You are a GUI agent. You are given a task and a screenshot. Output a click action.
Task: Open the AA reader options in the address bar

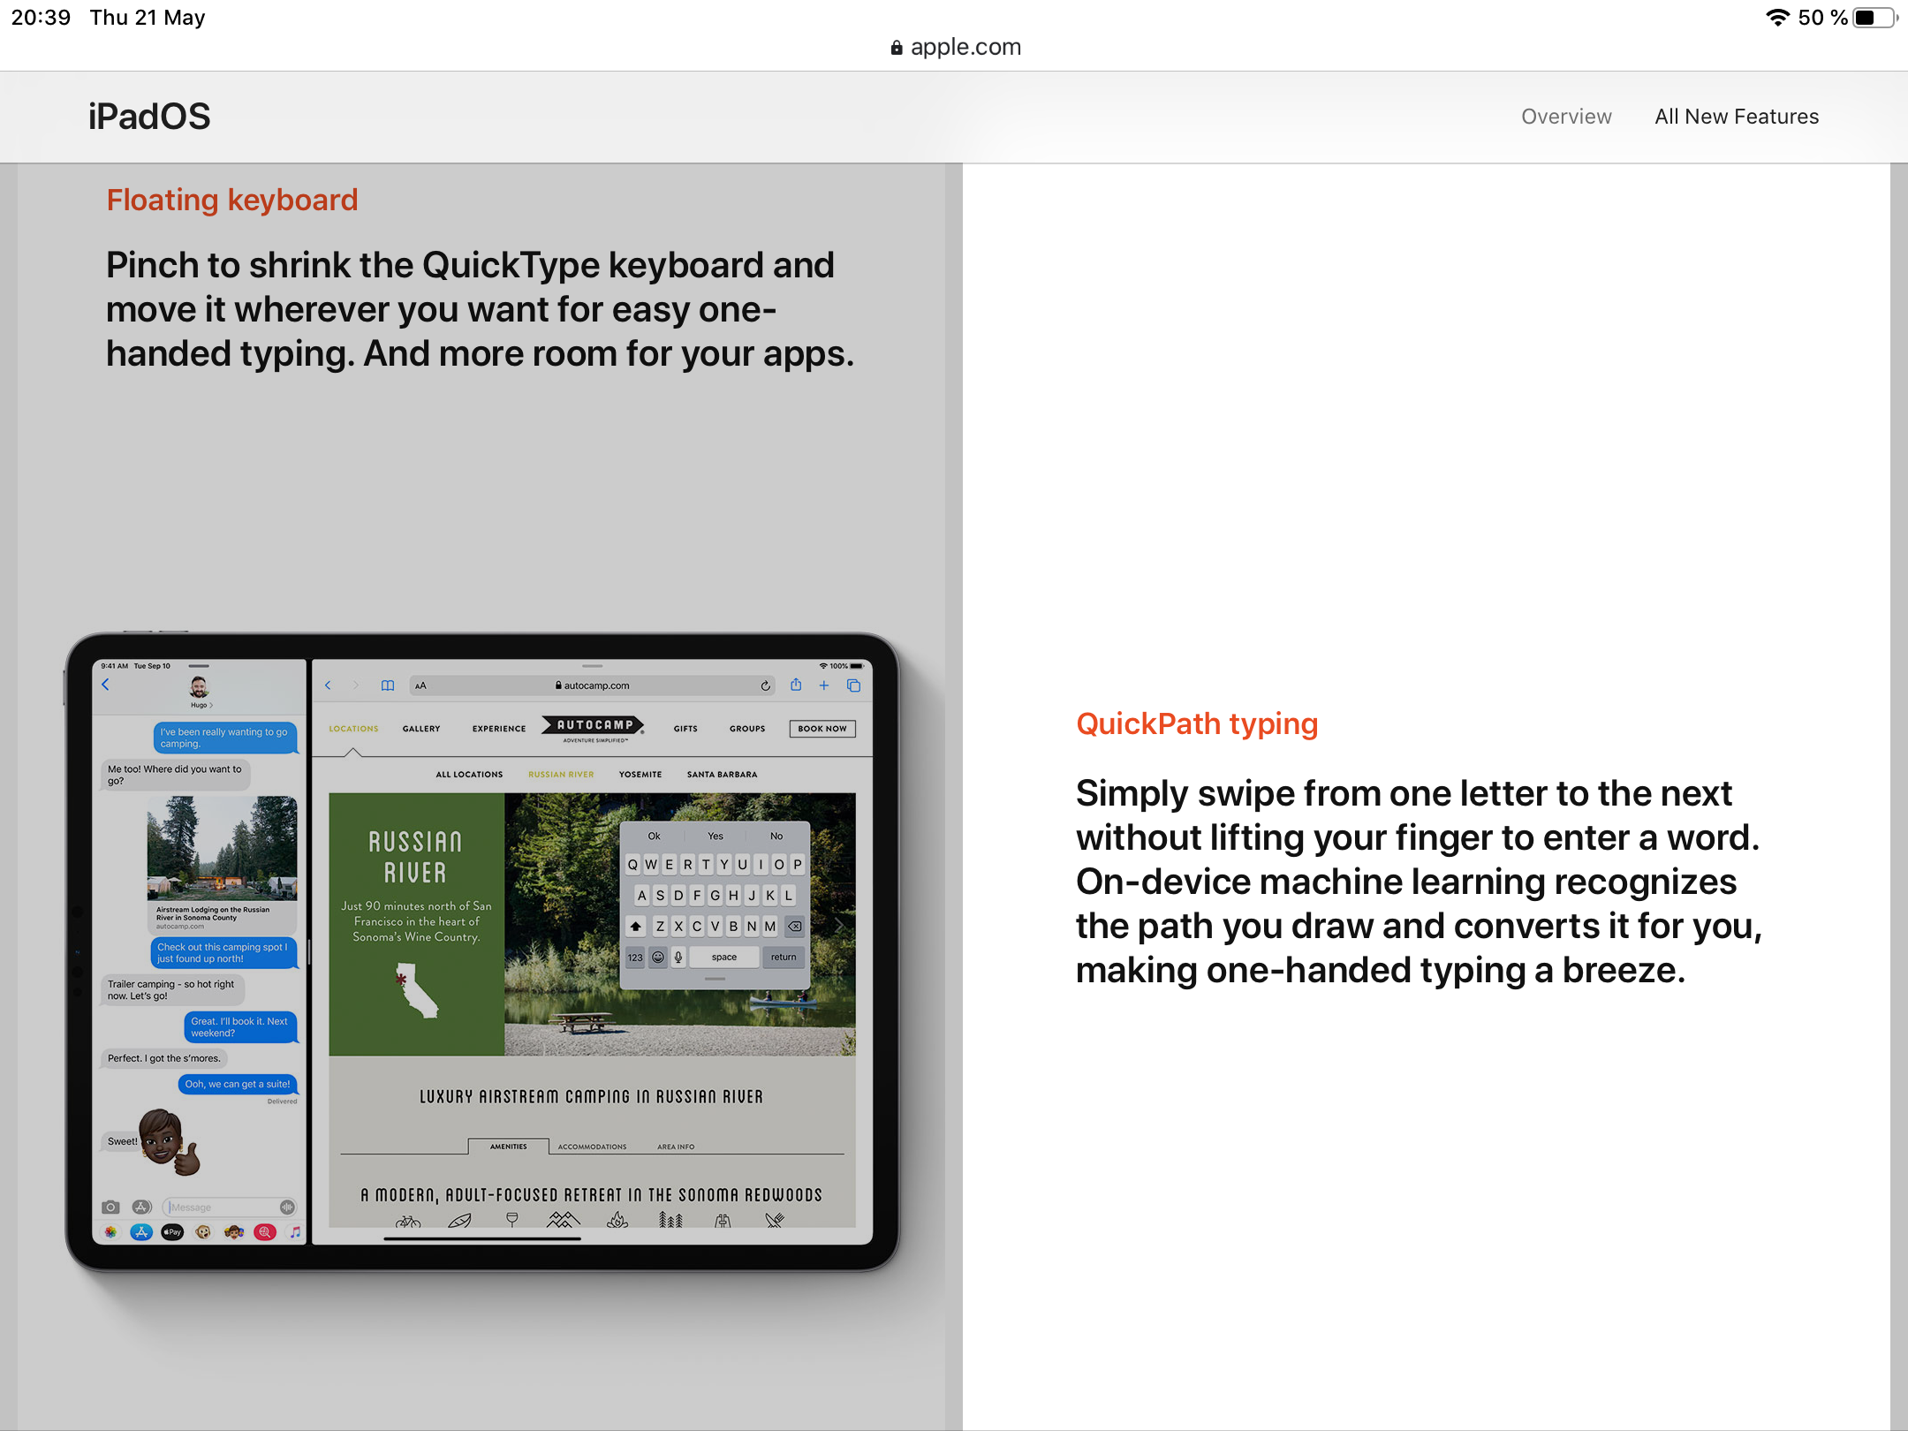(x=420, y=685)
